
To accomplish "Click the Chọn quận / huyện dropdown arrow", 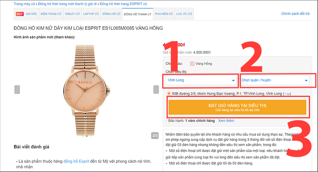I will pos(306,80).
